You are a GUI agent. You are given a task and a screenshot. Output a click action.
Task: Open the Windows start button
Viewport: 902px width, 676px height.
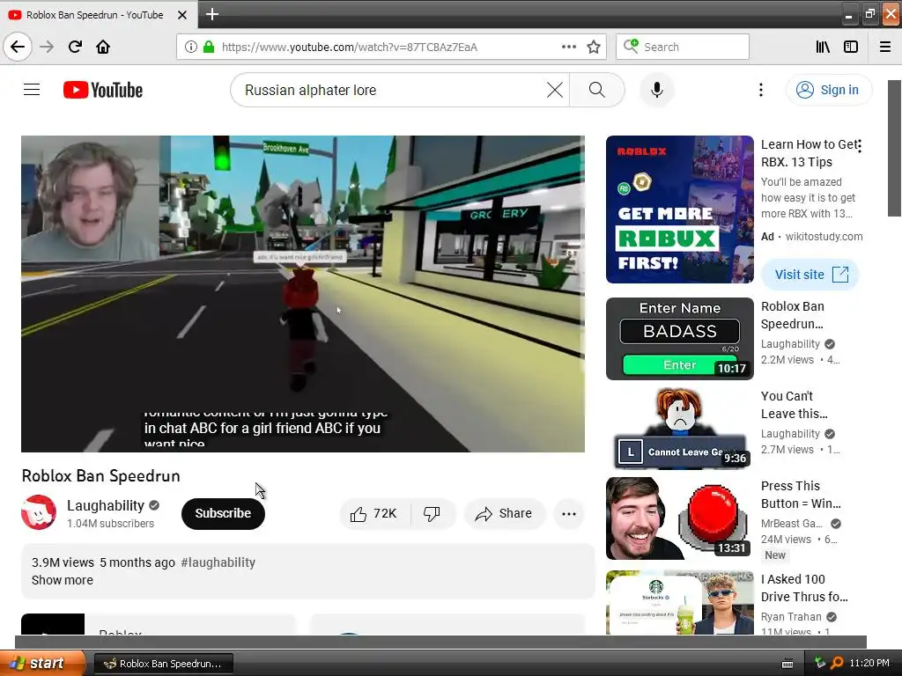click(x=42, y=663)
